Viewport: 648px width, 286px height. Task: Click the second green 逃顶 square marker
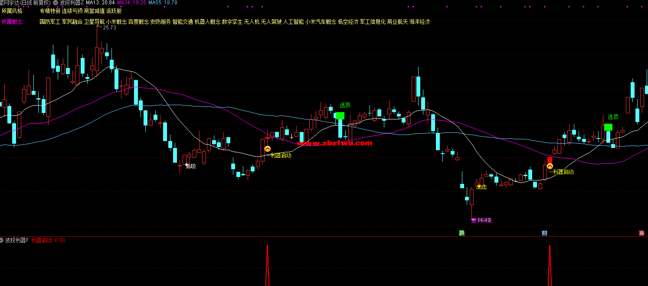[x=608, y=127]
